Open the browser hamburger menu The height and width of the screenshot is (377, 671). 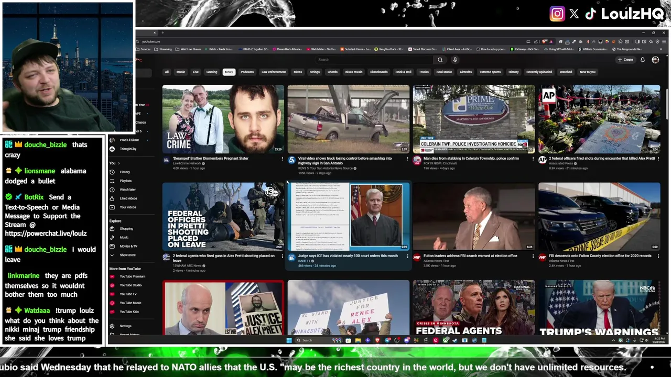coord(664,41)
